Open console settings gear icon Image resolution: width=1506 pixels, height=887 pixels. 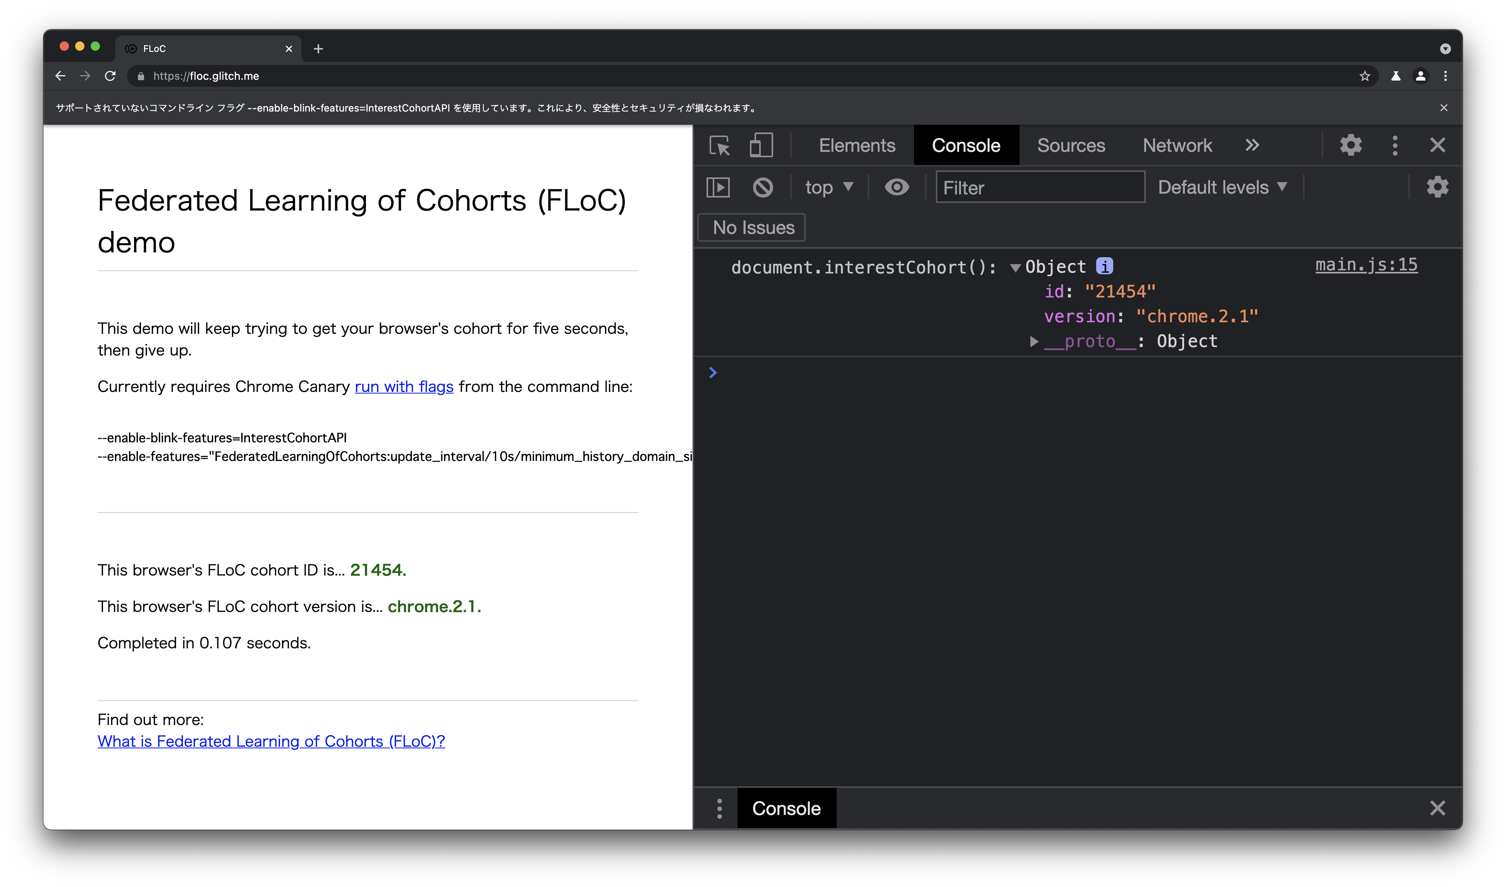1437,188
